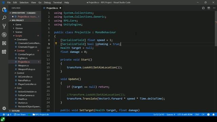Screen dimensions: 217x122
Task: Click Ln 9, Col 43 go-to-line indicator
Action: click(159, 115)
